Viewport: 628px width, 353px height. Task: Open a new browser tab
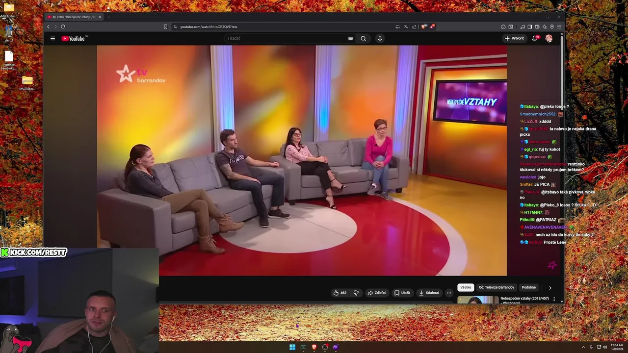pos(108,17)
